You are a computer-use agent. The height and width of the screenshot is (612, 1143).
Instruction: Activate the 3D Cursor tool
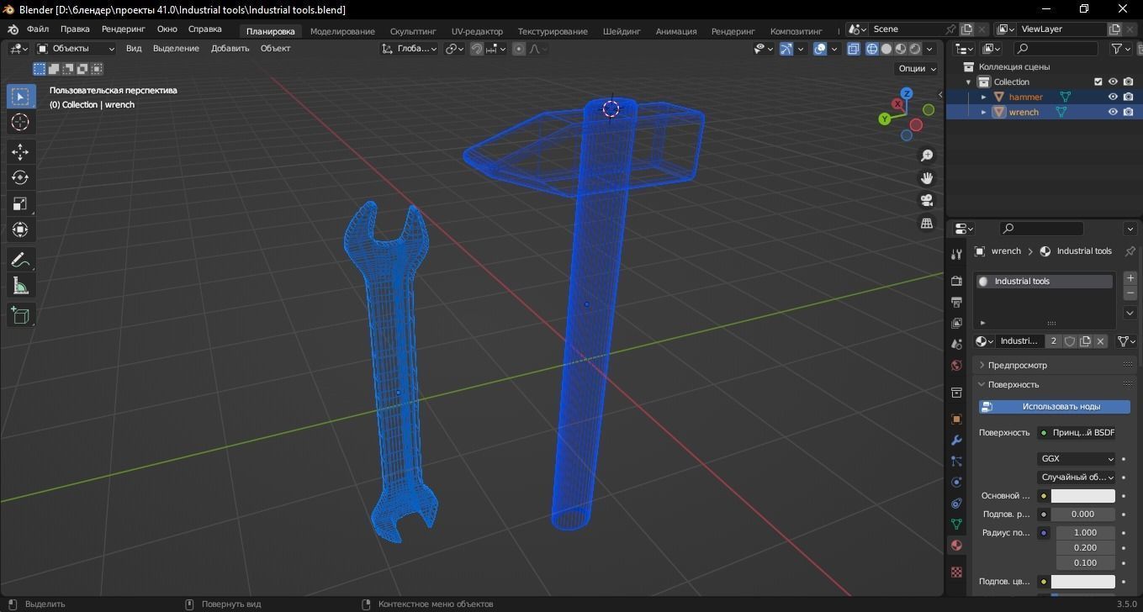click(x=20, y=123)
